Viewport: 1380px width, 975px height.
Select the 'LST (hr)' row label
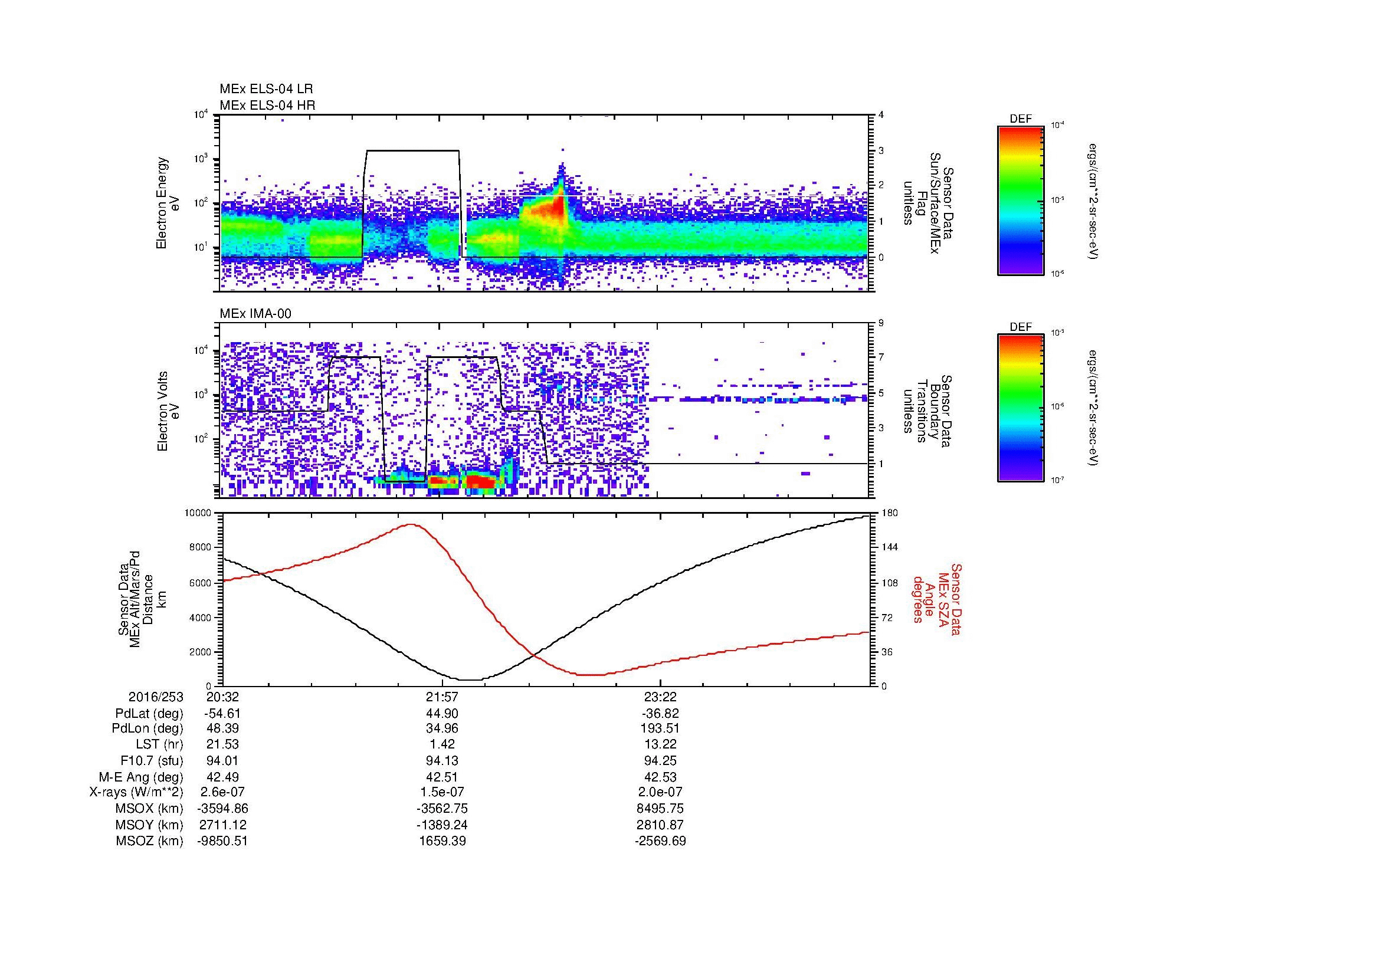coord(159,744)
